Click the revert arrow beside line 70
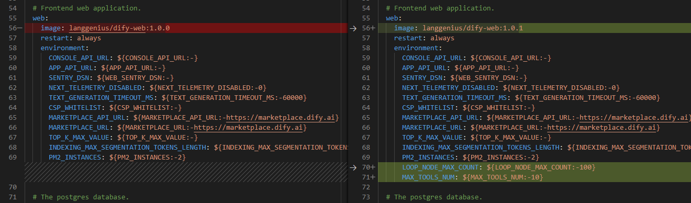The height and width of the screenshot is (203, 691). (352, 167)
